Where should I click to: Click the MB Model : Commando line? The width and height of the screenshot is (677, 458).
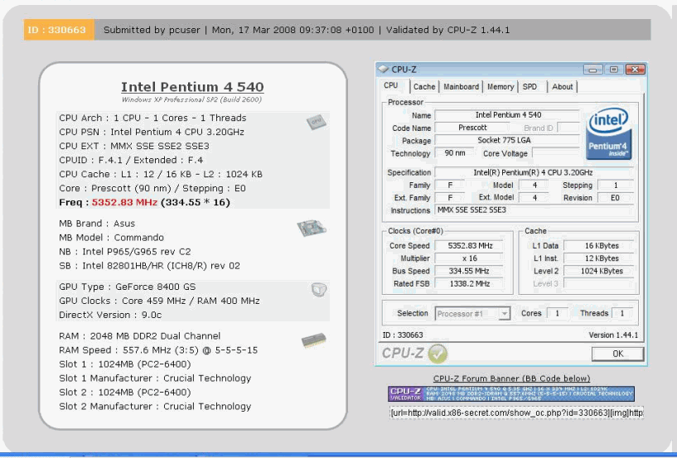(111, 238)
